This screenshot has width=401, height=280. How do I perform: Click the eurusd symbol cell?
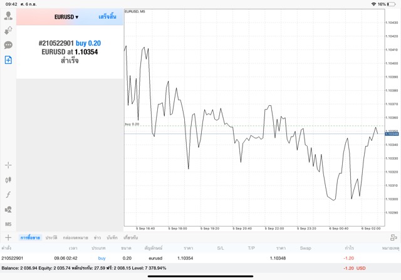[x=155, y=258]
